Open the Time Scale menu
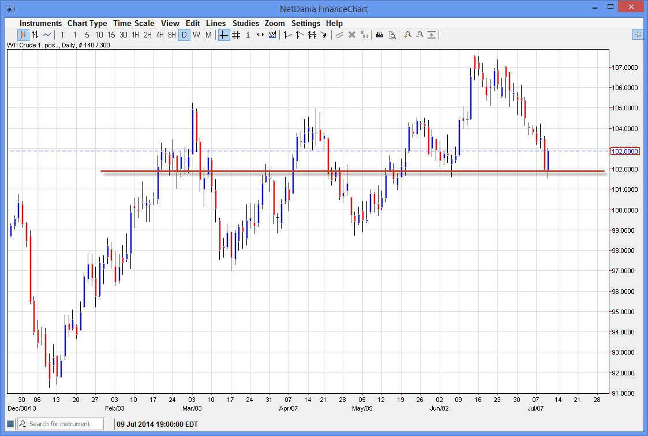The image size is (648, 436). coord(134,23)
